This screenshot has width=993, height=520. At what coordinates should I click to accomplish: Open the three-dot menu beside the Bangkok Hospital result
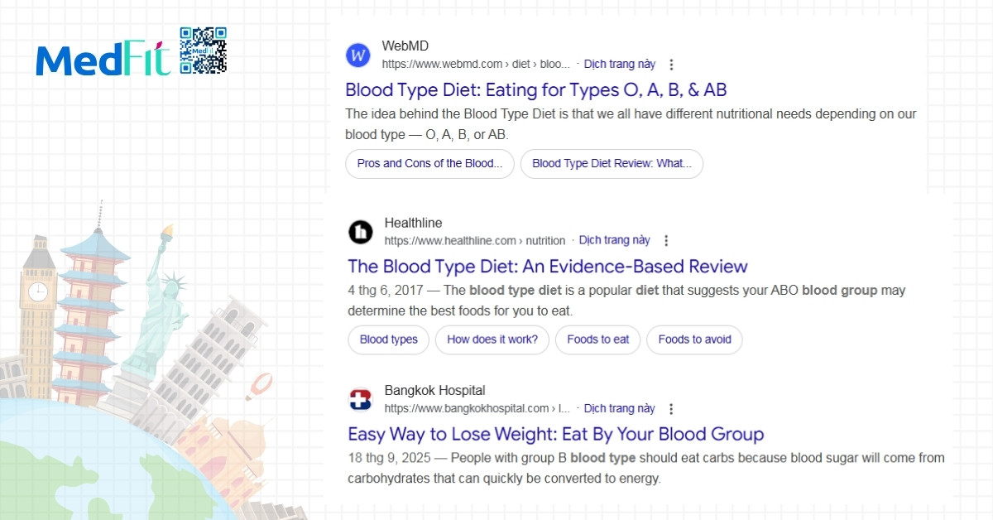pyautogui.click(x=671, y=409)
